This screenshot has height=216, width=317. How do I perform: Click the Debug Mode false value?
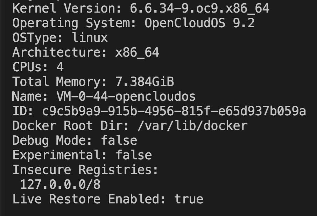tap(119, 141)
